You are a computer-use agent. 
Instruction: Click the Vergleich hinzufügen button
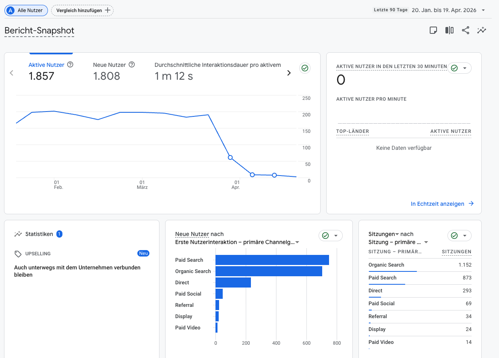(x=82, y=10)
